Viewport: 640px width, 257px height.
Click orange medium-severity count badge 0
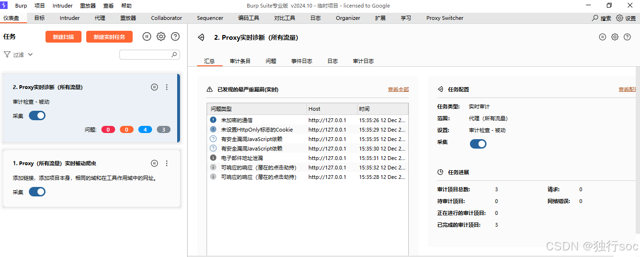[x=126, y=130]
